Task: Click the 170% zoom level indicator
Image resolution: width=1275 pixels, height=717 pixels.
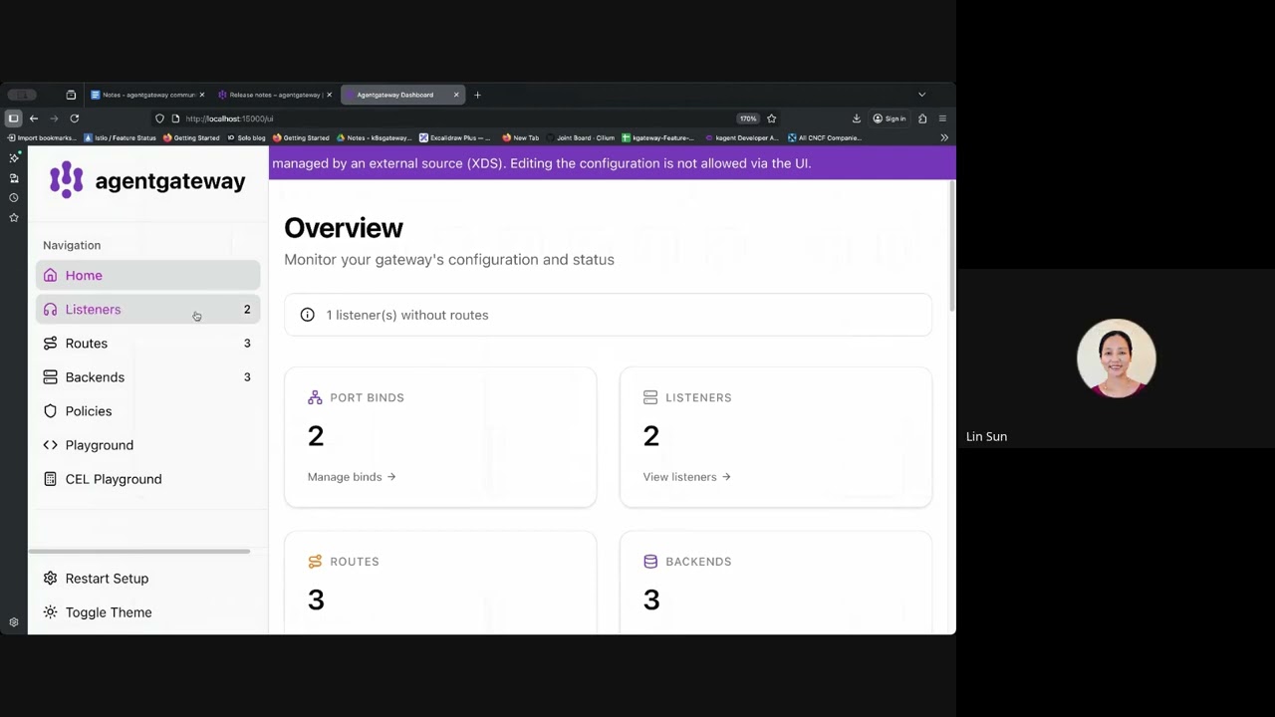Action: tap(748, 119)
